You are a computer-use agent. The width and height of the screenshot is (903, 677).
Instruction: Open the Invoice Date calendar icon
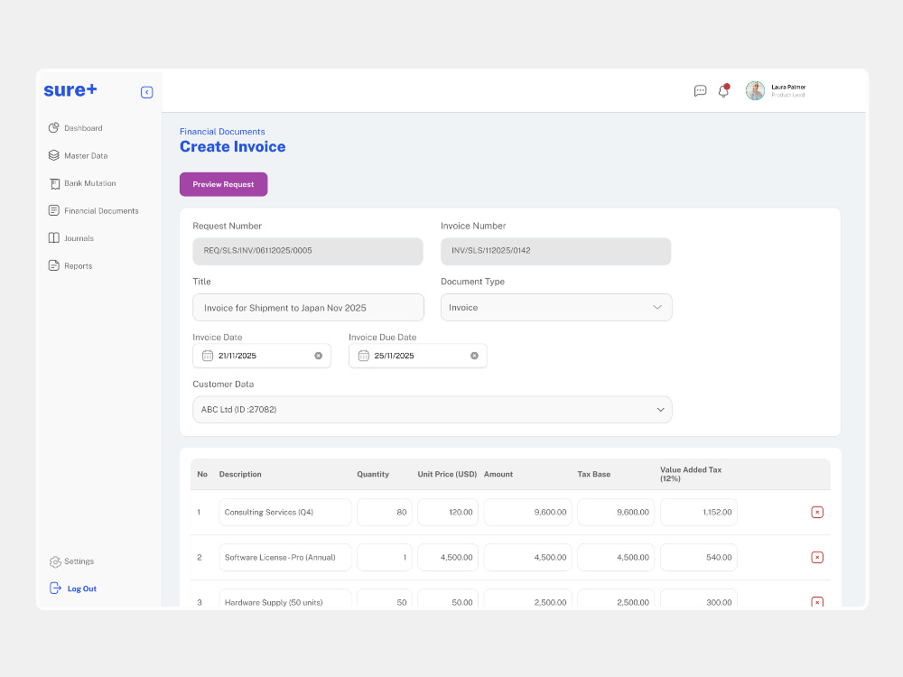(x=208, y=356)
